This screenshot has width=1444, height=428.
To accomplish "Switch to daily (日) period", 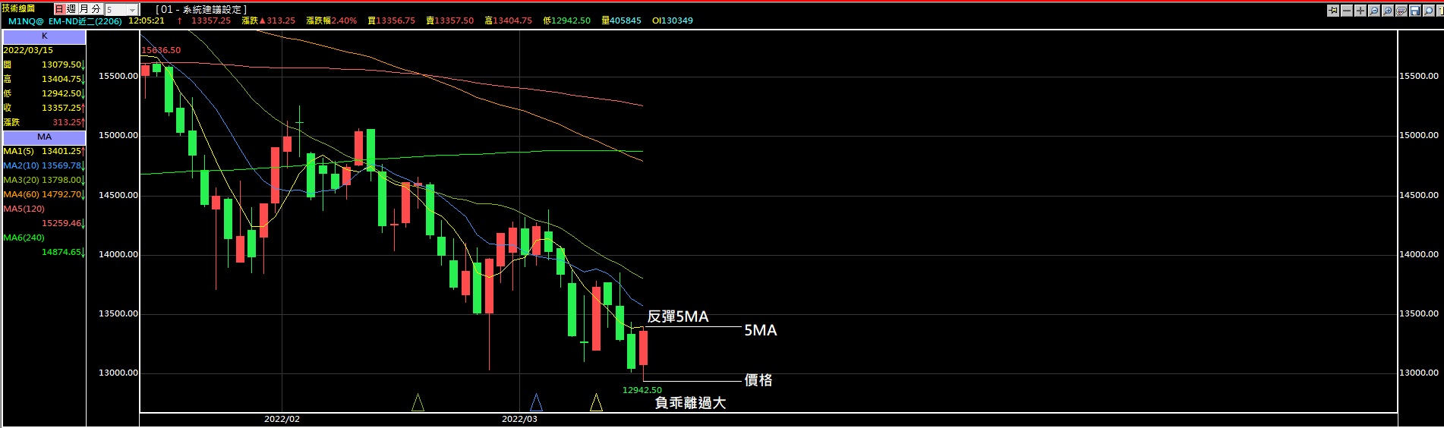I will [x=59, y=9].
